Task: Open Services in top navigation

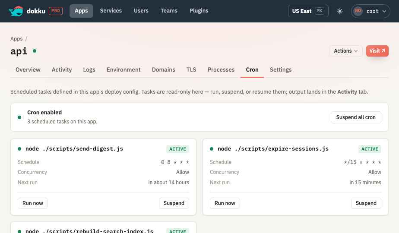Action: [x=111, y=11]
